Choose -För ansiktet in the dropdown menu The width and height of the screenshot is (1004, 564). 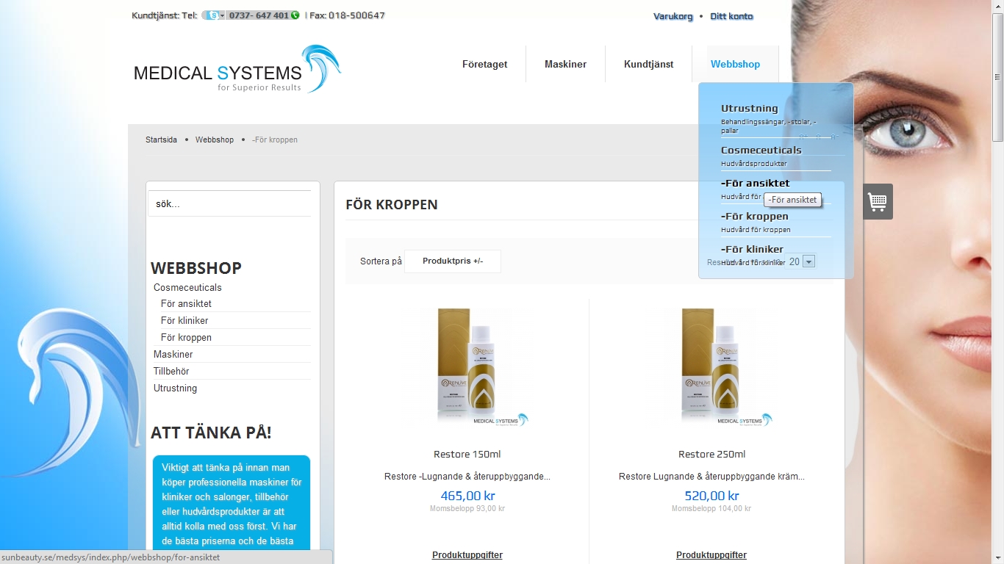tap(755, 183)
